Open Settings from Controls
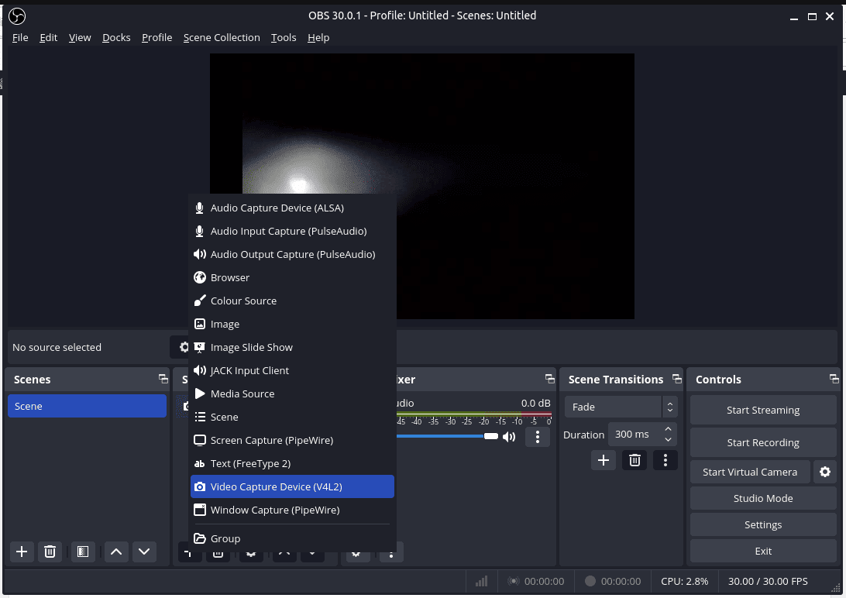Viewport: 846px width, 598px height. tap(763, 524)
